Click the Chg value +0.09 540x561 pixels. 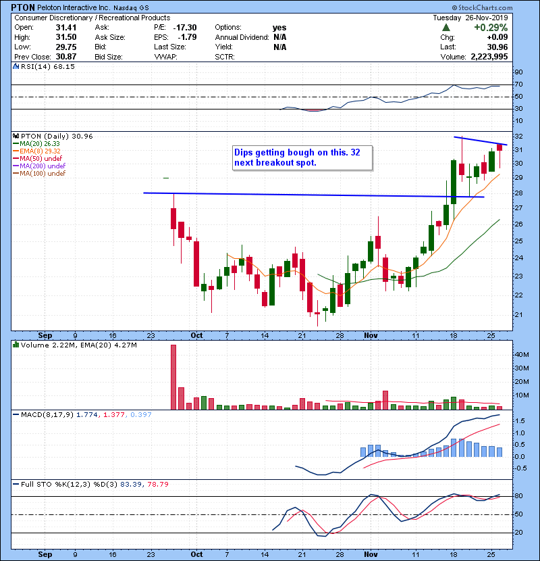coord(497,37)
